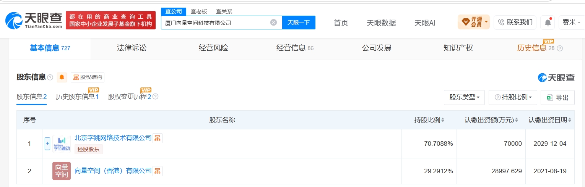Open 北京字跳网络技术有限公司 shareholder link

coord(113,138)
